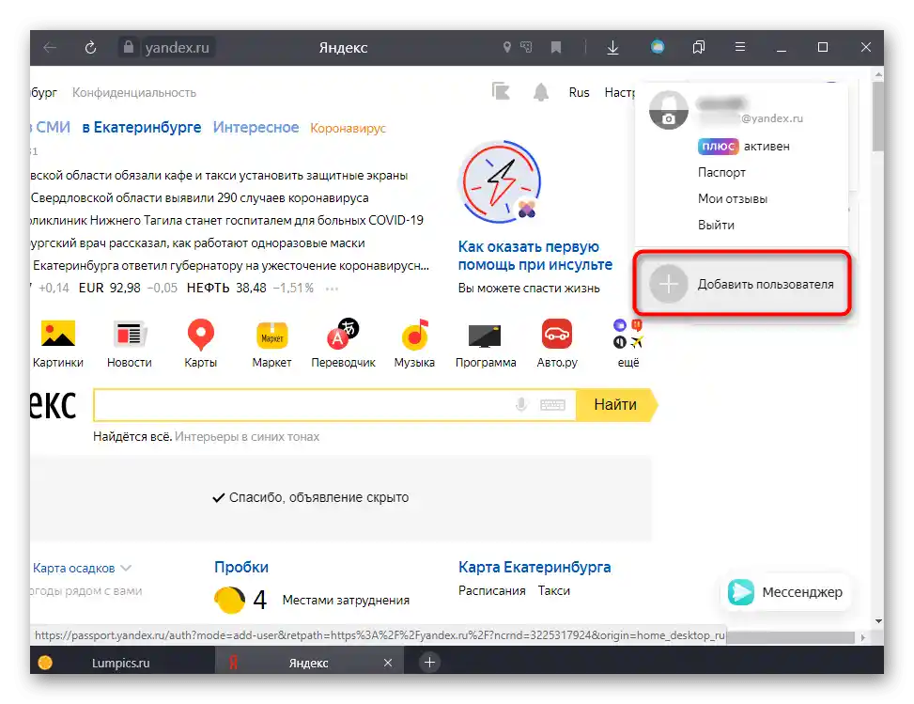Open a new tab with the plus button
The height and width of the screenshot is (704, 914).
point(429,662)
